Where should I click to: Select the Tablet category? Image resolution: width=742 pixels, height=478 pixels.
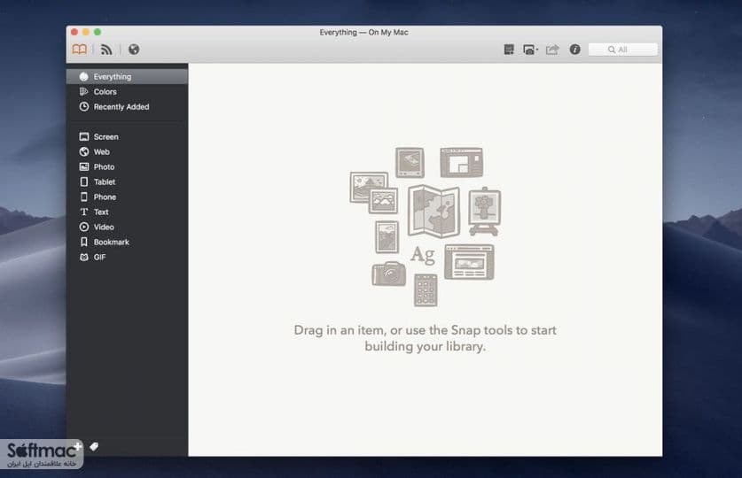click(127, 181)
